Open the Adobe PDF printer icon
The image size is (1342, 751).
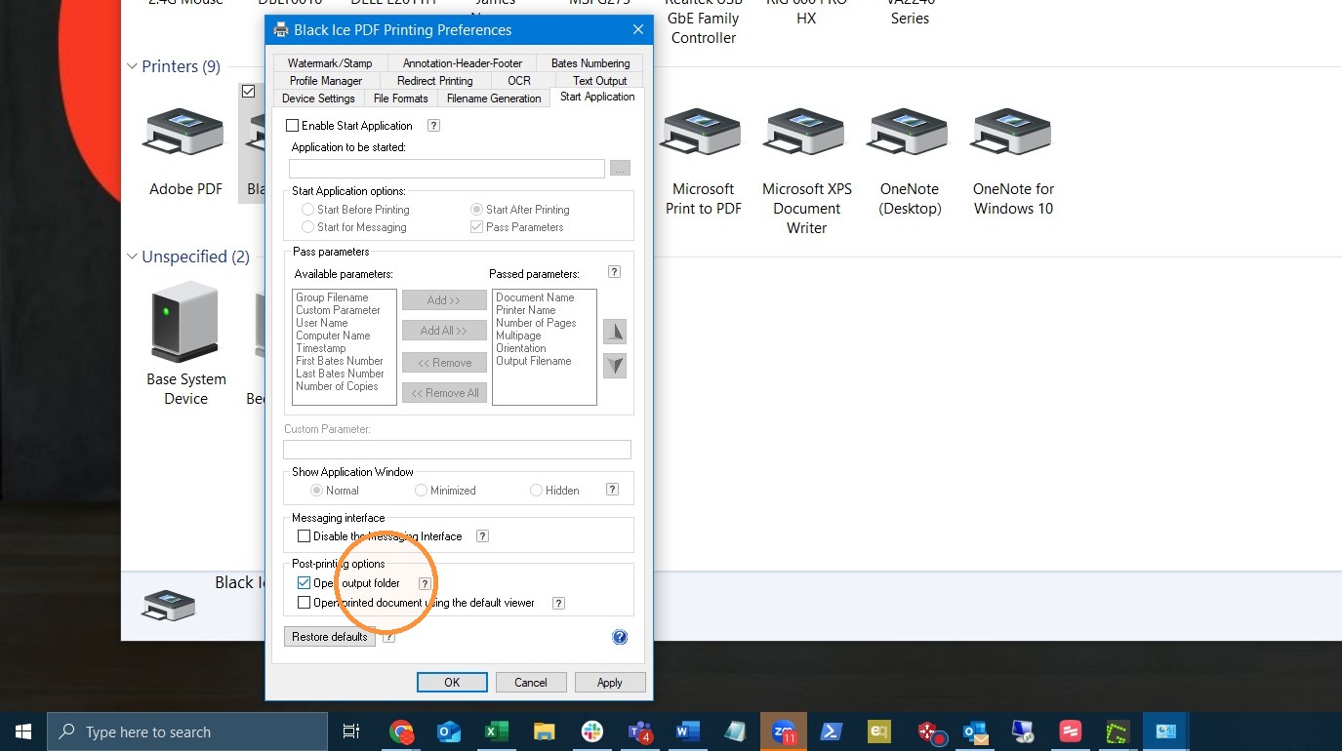tap(184, 133)
